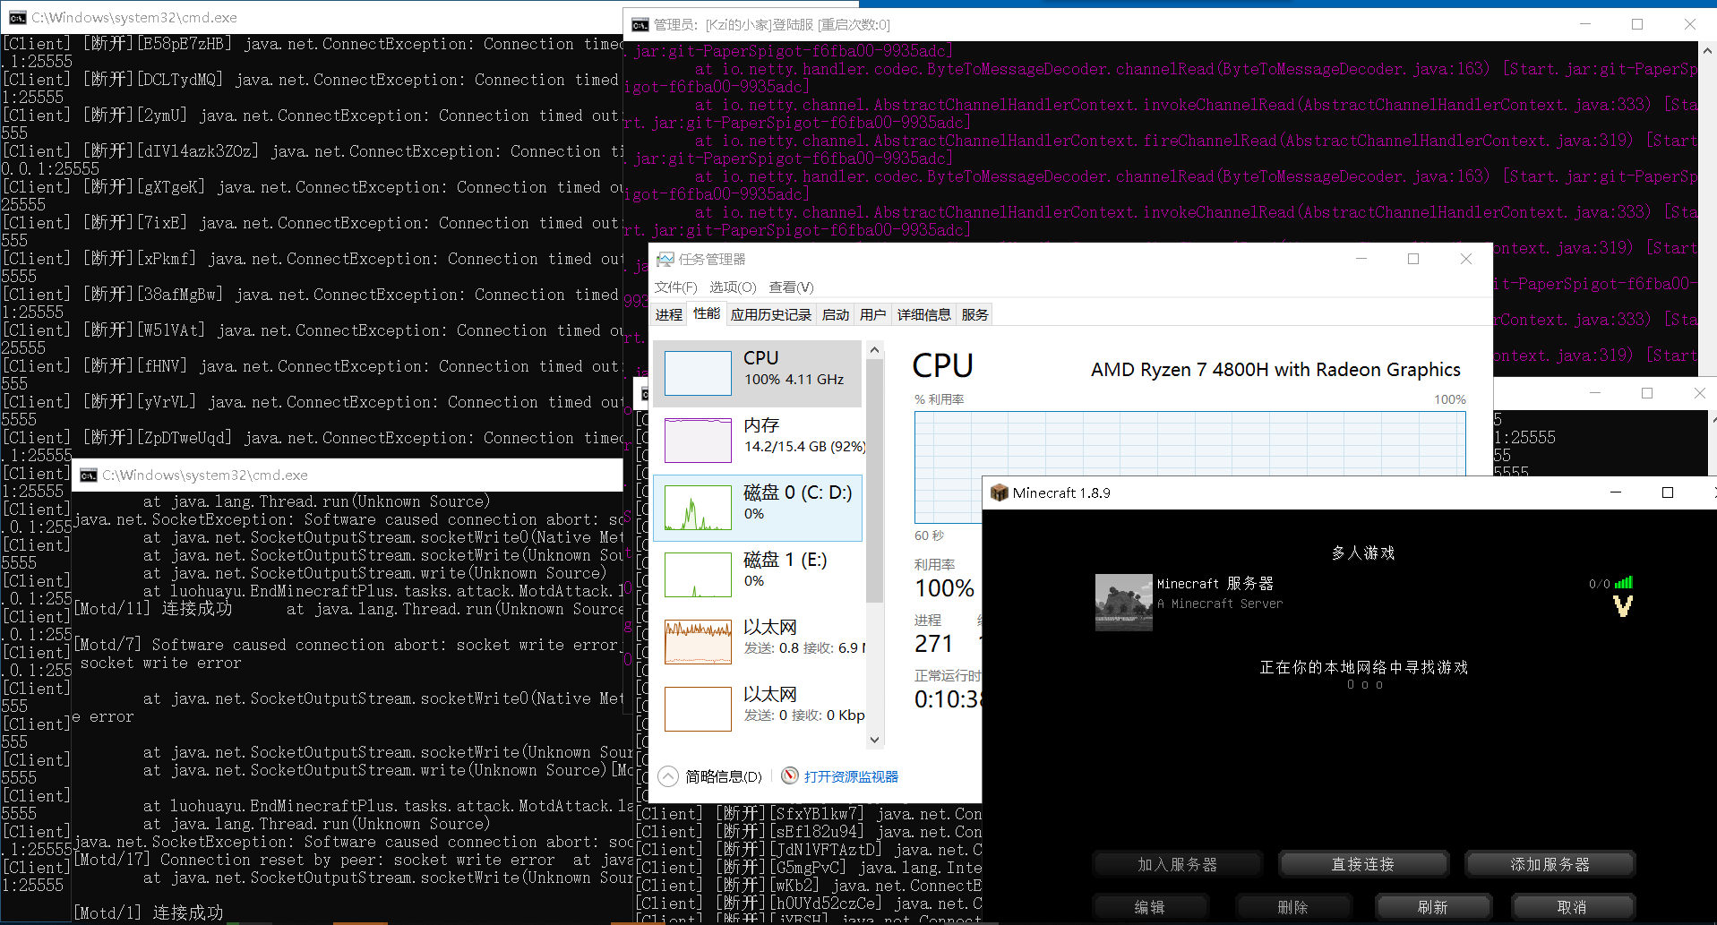Close the admin console window
The image size is (1717, 925).
(x=1690, y=24)
